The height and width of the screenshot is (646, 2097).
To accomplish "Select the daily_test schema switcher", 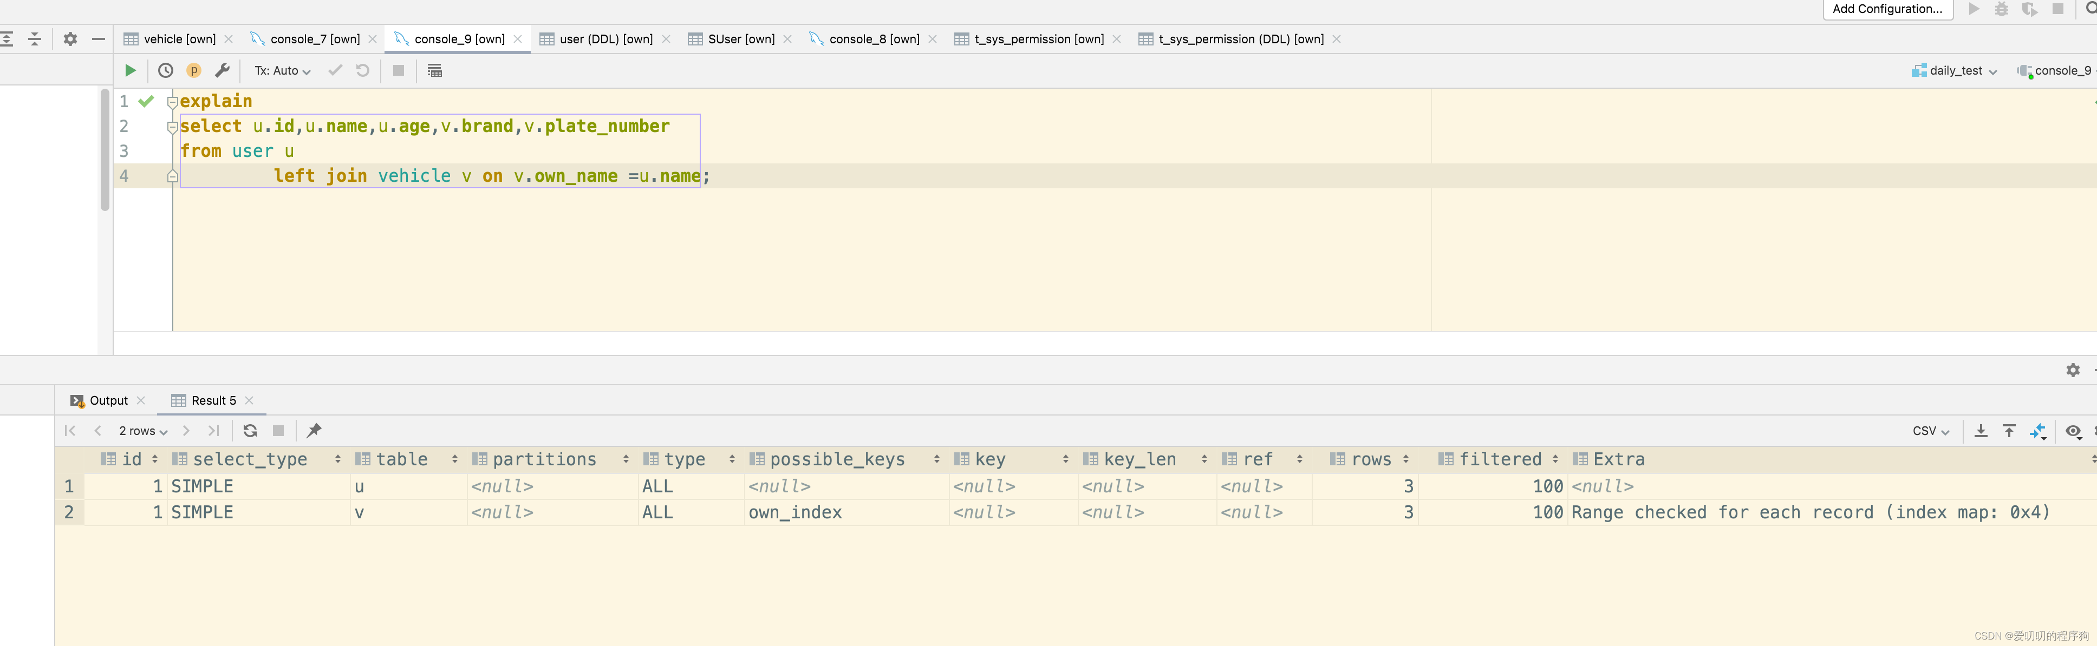I will pyautogui.click(x=1955, y=71).
